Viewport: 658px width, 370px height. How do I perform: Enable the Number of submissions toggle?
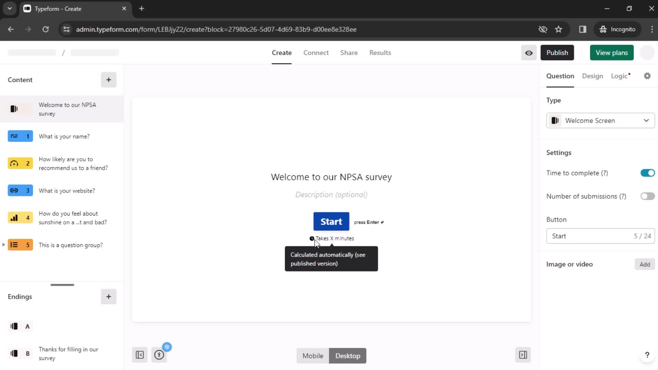tap(647, 196)
